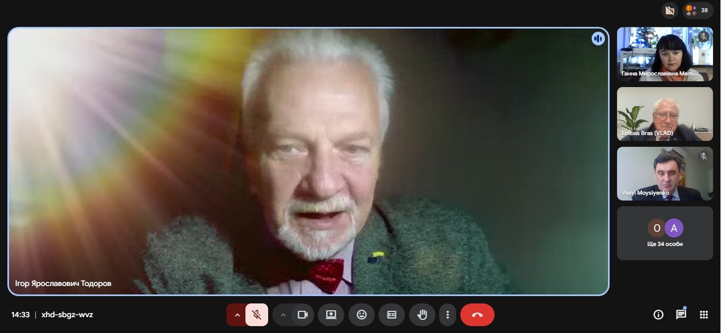Expand video settings chevron beside camera
Viewport: 721px width, 333px height.
(x=283, y=315)
